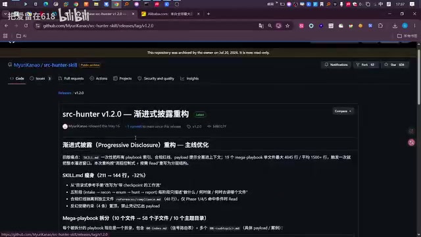Open the taskbar clock showing 17:37
The width and height of the screenshot is (421, 237).
click(x=400, y=4)
